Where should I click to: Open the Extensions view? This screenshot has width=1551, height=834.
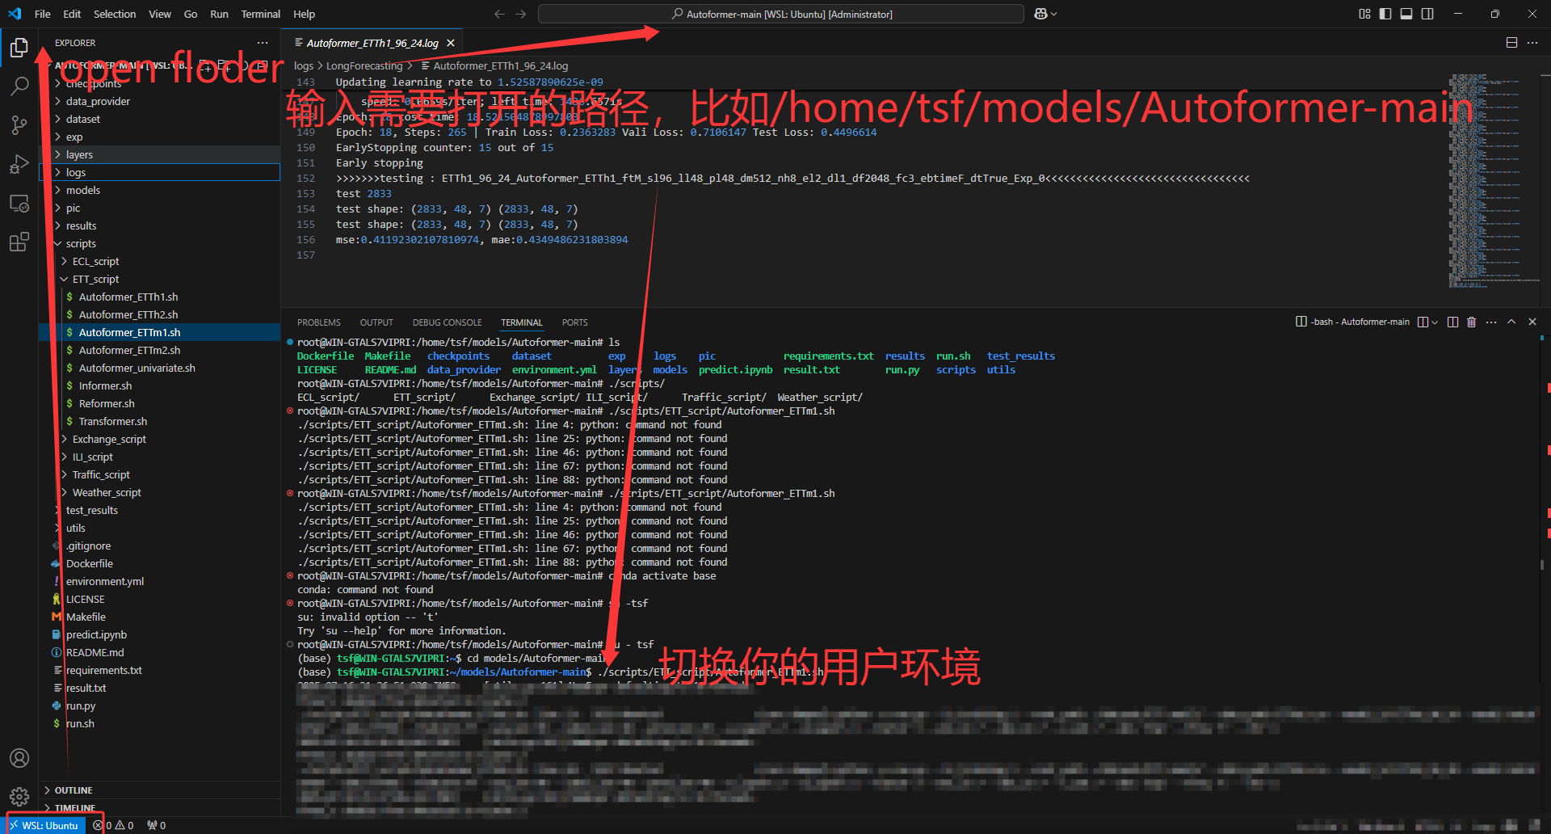pos(19,242)
